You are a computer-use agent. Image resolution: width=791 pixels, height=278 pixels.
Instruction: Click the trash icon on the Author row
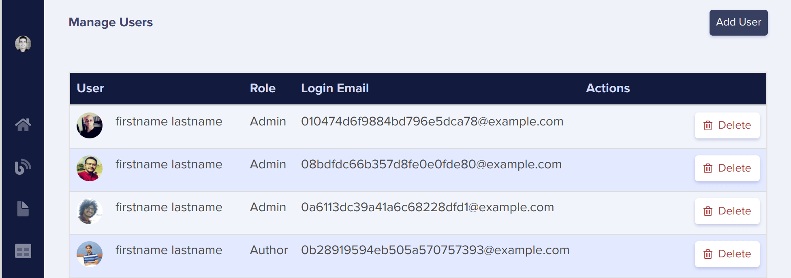point(708,254)
